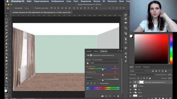This screenshot has width=177, height=99.
Task: Open the Properties panel flyout menu
Action: (121, 51)
